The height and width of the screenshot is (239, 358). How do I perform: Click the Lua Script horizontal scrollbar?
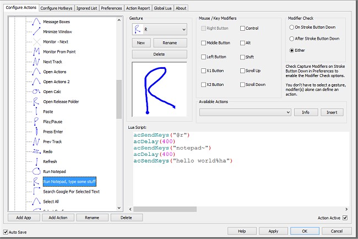pos(231,209)
